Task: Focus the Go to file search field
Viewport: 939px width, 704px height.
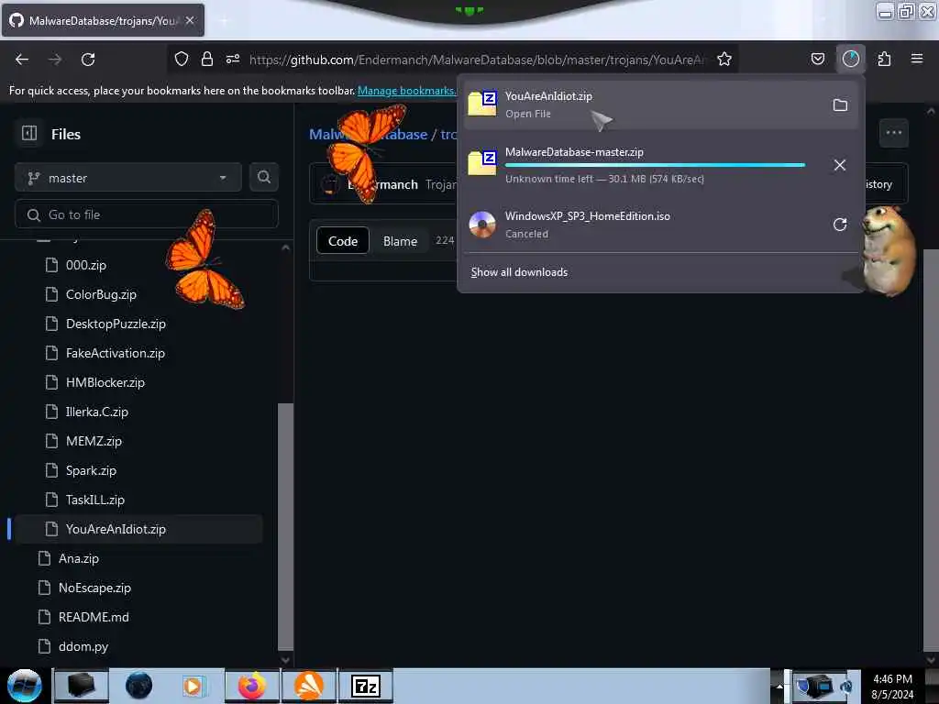Action: 147,214
